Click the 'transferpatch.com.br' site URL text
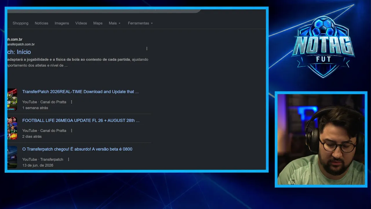Screen dimensions: 371x209 21,44
